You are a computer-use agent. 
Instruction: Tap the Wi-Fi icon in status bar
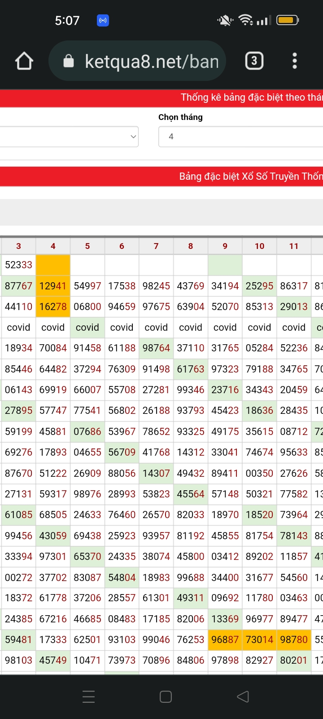point(245,20)
